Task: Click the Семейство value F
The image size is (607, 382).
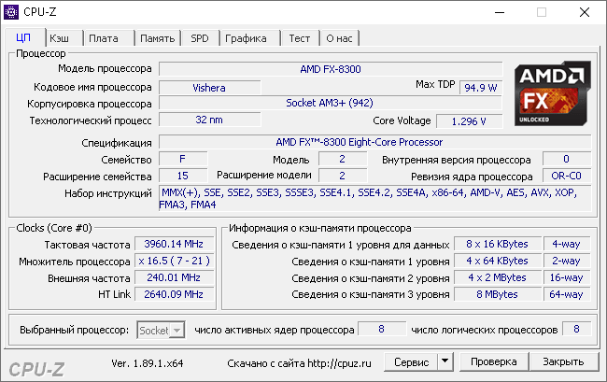Action: click(183, 159)
